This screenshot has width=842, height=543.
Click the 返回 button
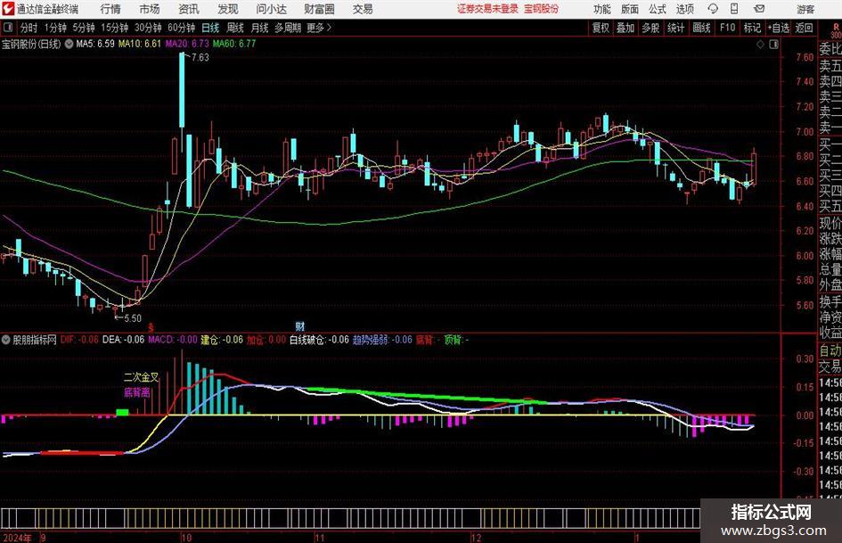pyautogui.click(x=804, y=28)
